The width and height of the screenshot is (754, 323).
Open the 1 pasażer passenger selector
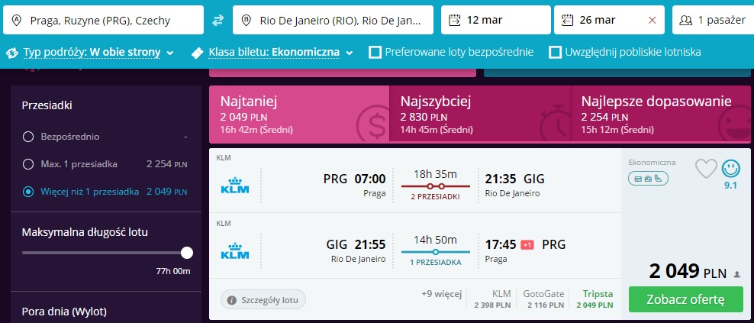click(x=713, y=20)
